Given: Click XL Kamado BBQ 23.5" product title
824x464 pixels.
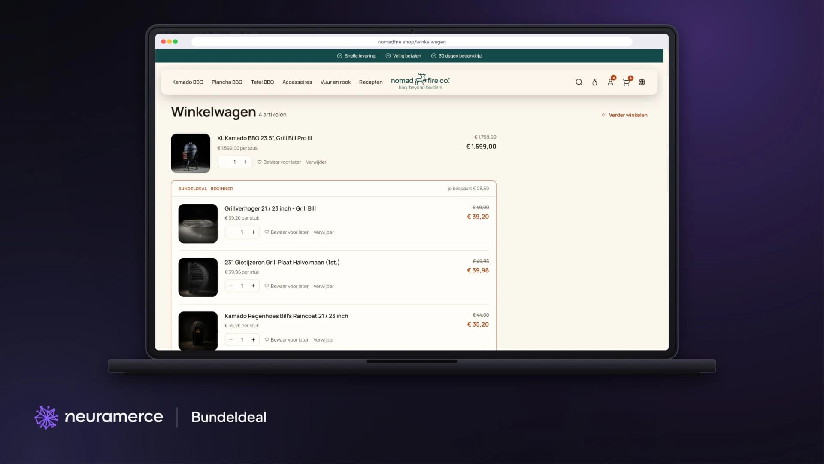Looking at the screenshot, I should pos(265,138).
